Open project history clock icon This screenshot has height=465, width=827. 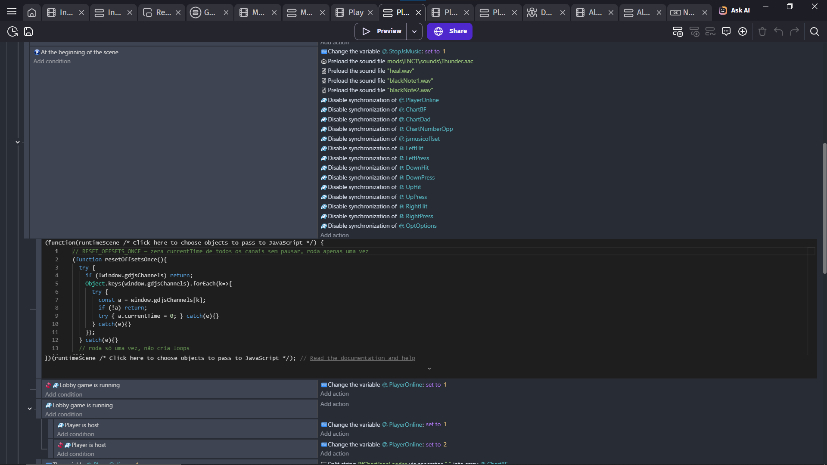tap(12, 31)
